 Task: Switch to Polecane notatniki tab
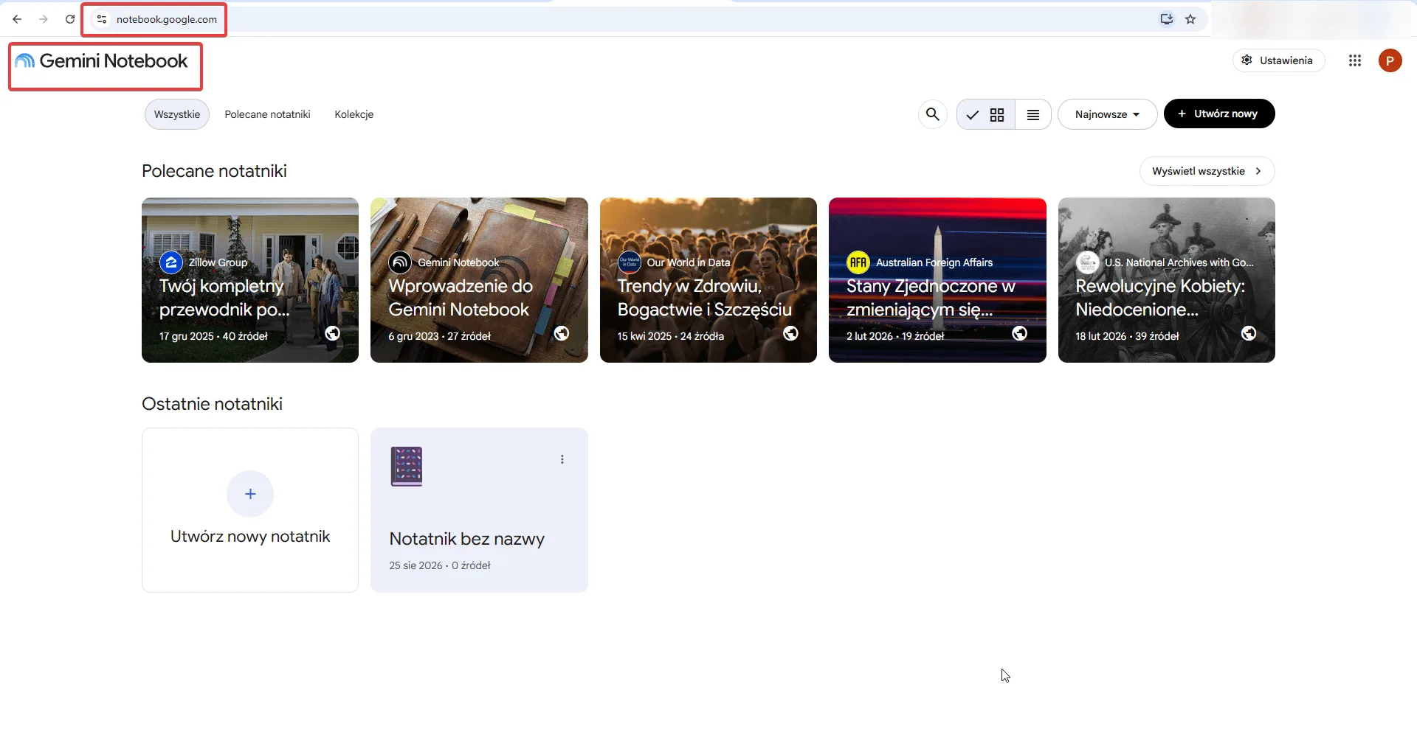[x=267, y=114]
